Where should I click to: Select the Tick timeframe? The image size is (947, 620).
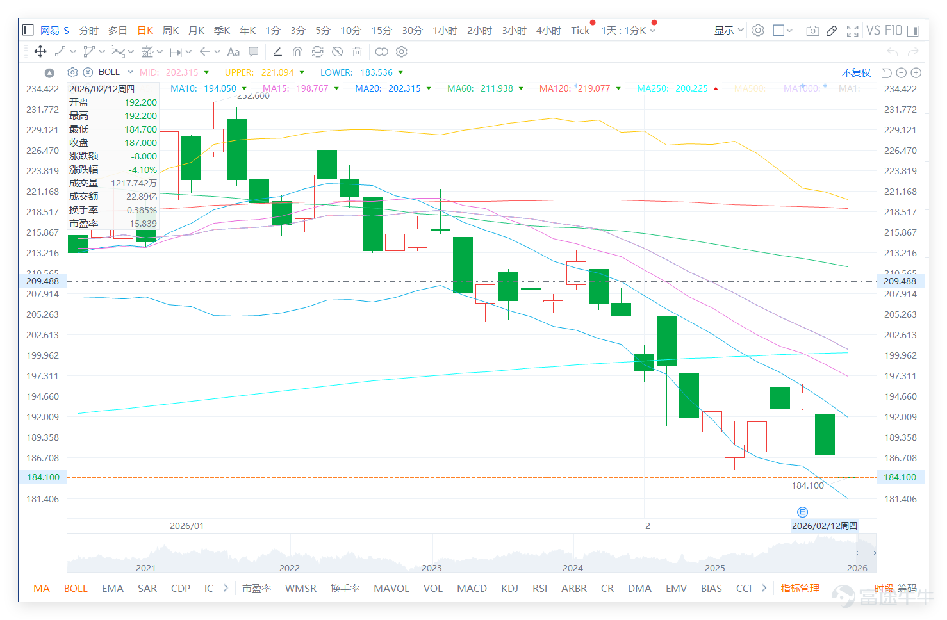tap(580, 30)
